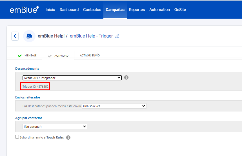Click the gray check icon on Actividad
The image size is (242, 156).
pyautogui.click(x=50, y=56)
